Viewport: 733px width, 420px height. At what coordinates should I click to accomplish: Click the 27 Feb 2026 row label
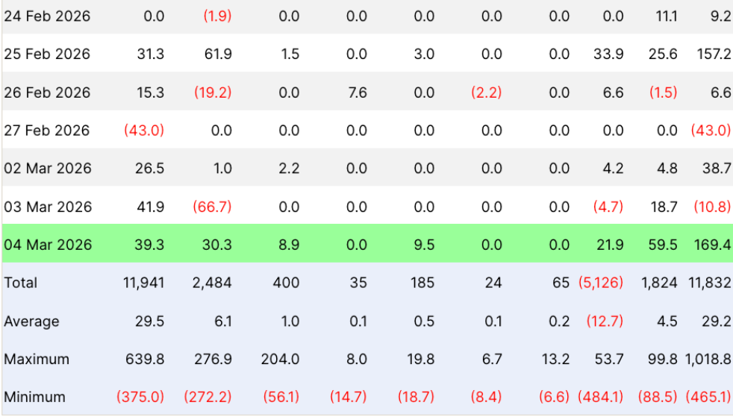point(47,131)
